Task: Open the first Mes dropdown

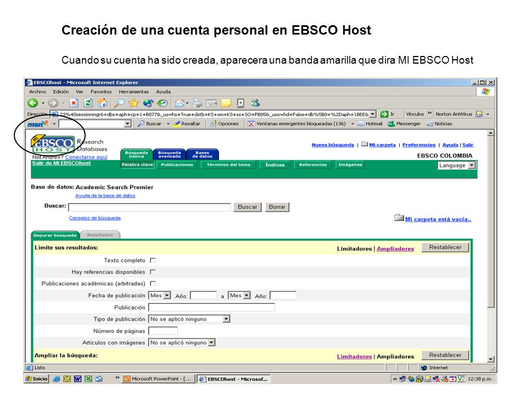Action: (x=160, y=296)
